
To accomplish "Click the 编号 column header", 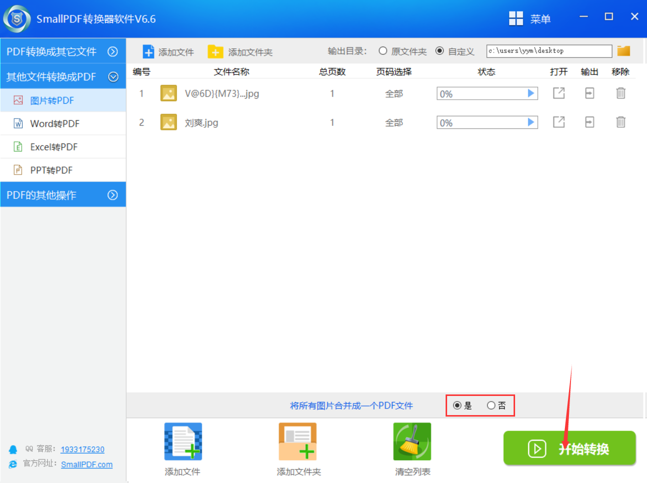I will tap(141, 71).
